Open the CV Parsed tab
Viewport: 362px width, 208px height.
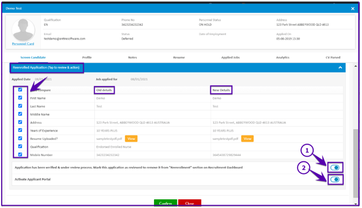[x=333, y=57]
